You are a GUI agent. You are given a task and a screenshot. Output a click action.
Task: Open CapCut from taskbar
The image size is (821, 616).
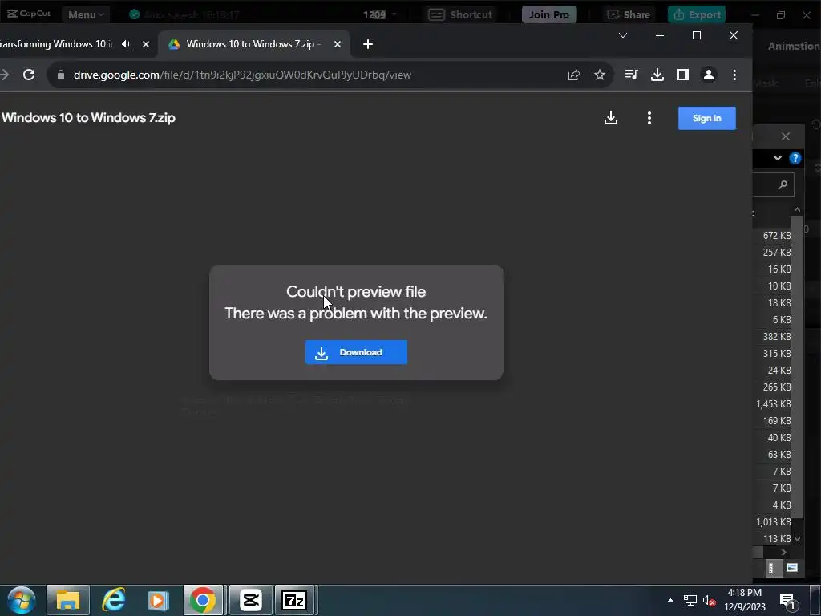pyautogui.click(x=251, y=600)
